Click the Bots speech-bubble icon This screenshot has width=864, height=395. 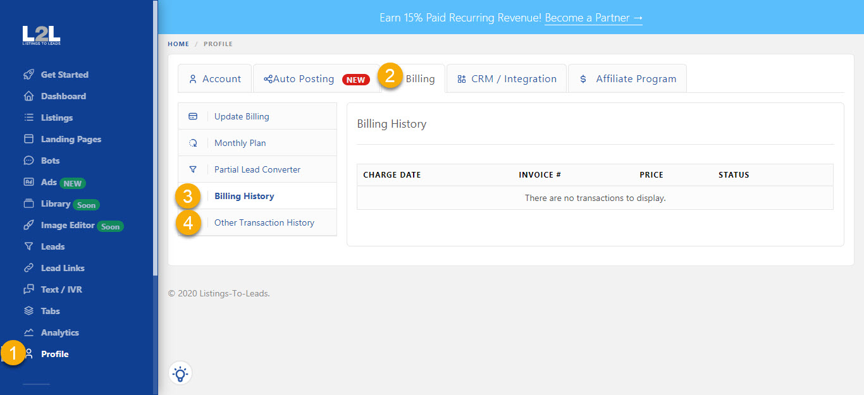[x=27, y=161]
